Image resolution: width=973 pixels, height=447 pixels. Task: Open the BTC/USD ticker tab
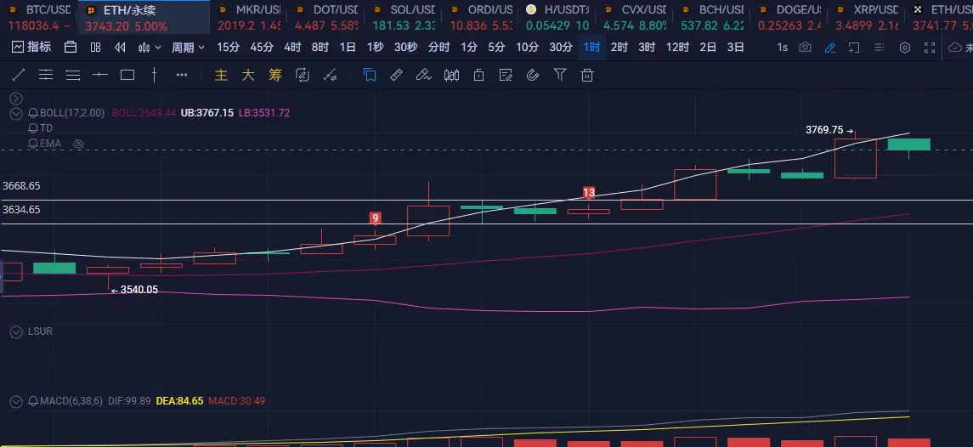(38, 17)
